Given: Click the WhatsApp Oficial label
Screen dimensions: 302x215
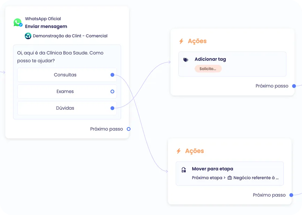Looking at the screenshot, I should (43, 19).
